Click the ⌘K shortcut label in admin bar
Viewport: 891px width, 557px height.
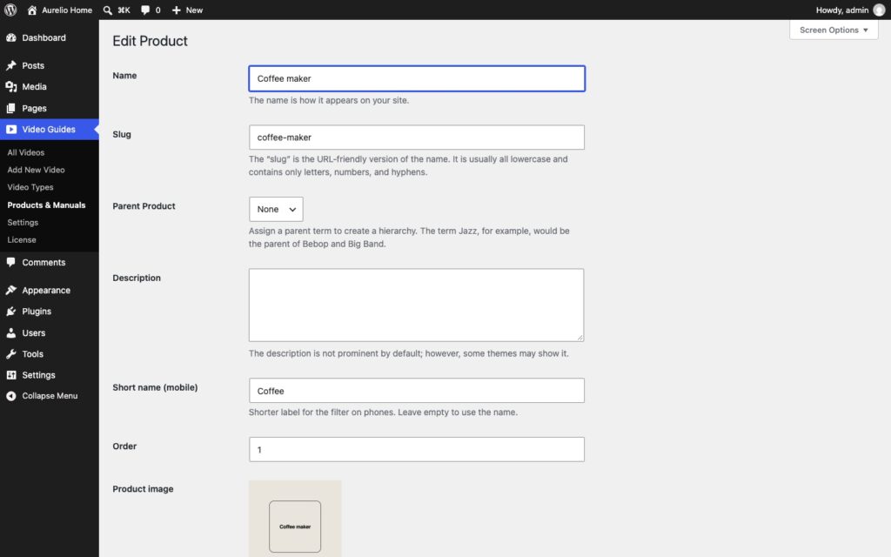pos(124,10)
